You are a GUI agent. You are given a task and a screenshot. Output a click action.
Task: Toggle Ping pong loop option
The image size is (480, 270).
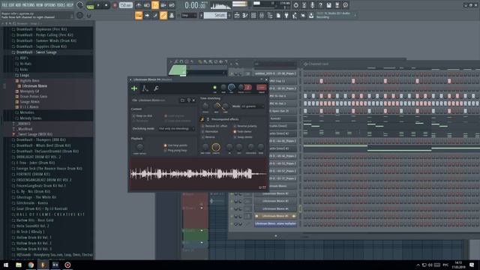point(175,151)
